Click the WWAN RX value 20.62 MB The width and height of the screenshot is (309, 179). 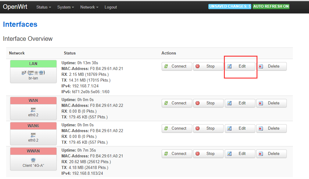coord(78,162)
